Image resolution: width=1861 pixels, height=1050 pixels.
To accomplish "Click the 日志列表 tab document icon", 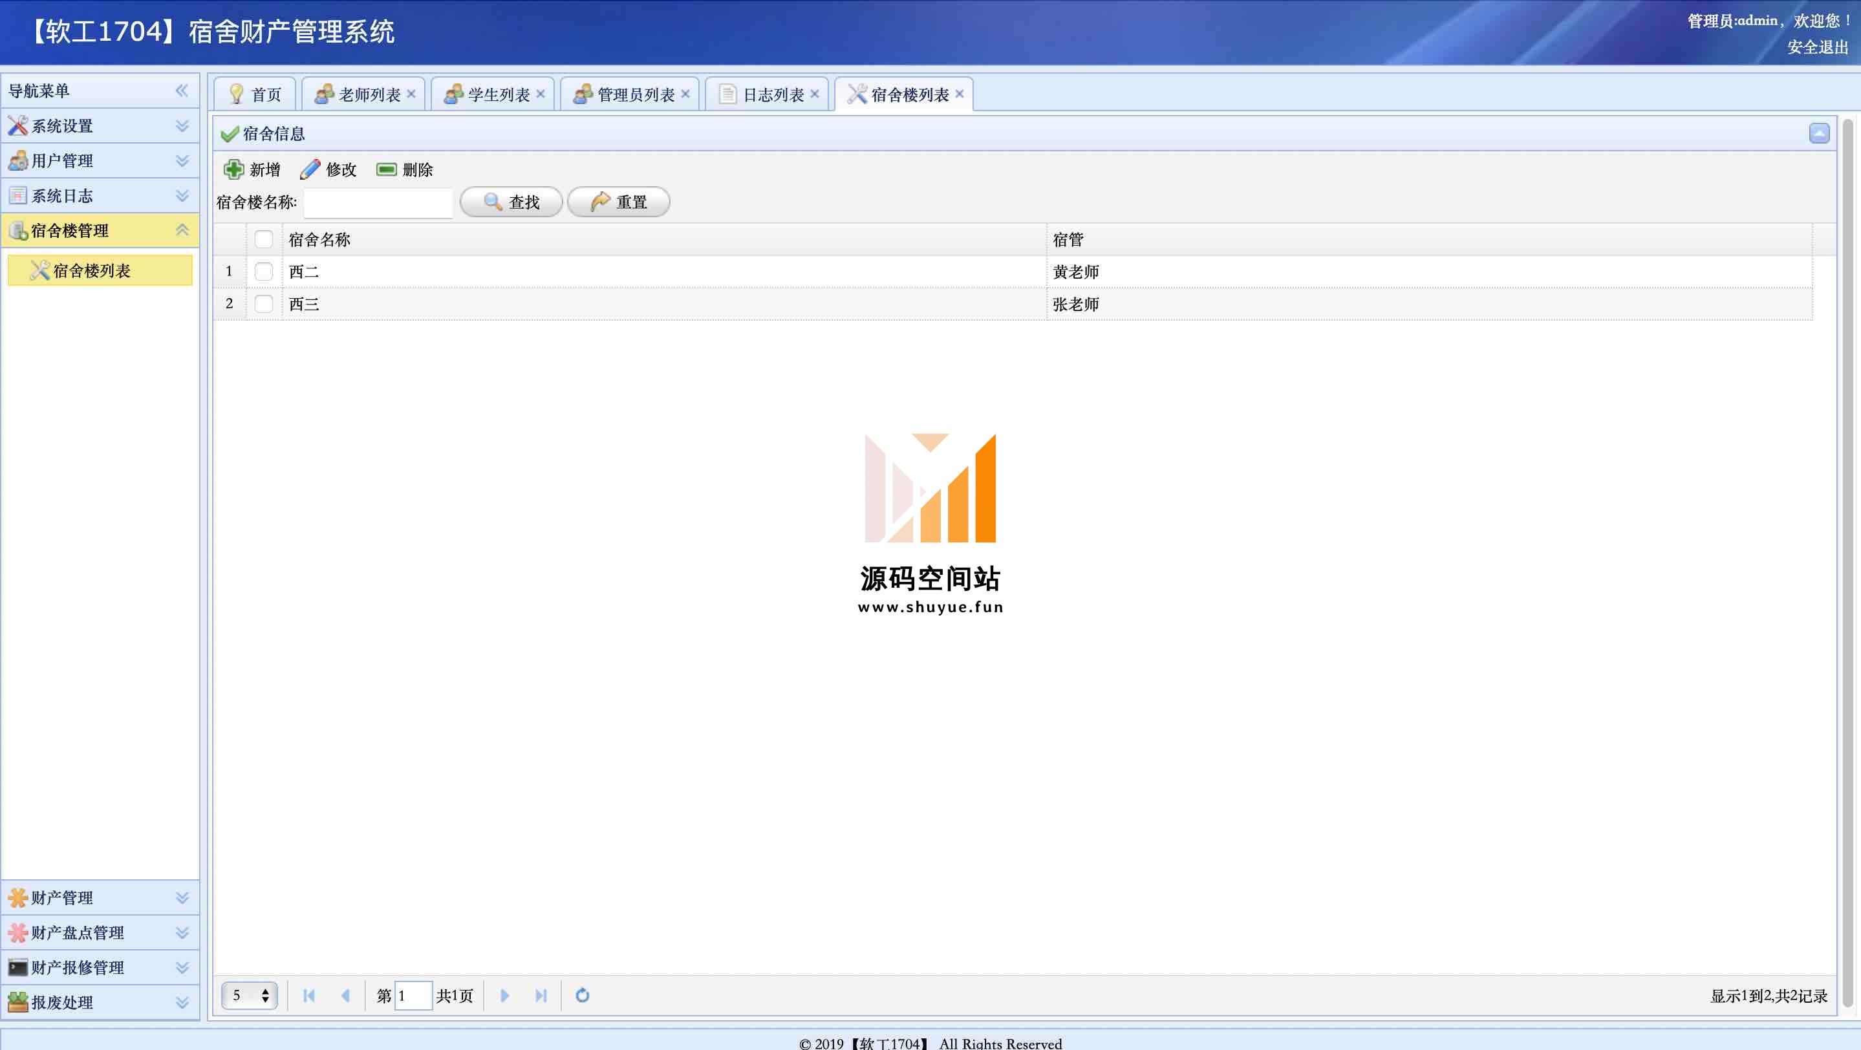I will (x=727, y=94).
